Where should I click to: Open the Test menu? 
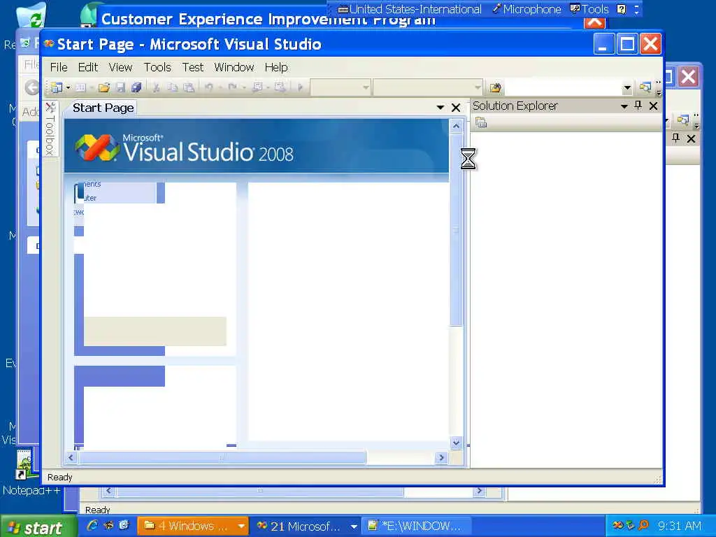point(193,68)
